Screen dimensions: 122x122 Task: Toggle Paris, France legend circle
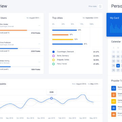(x=54, y=64)
